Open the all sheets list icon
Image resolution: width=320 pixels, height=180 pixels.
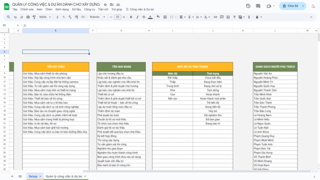point(20,176)
